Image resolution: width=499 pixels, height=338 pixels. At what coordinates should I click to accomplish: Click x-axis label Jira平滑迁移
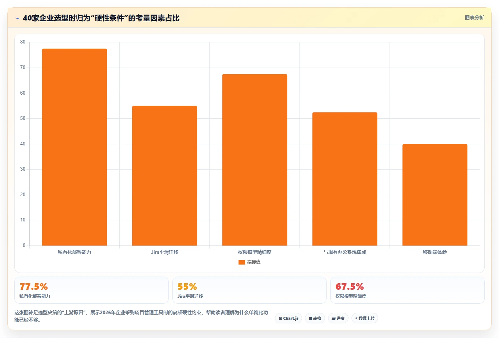164,252
